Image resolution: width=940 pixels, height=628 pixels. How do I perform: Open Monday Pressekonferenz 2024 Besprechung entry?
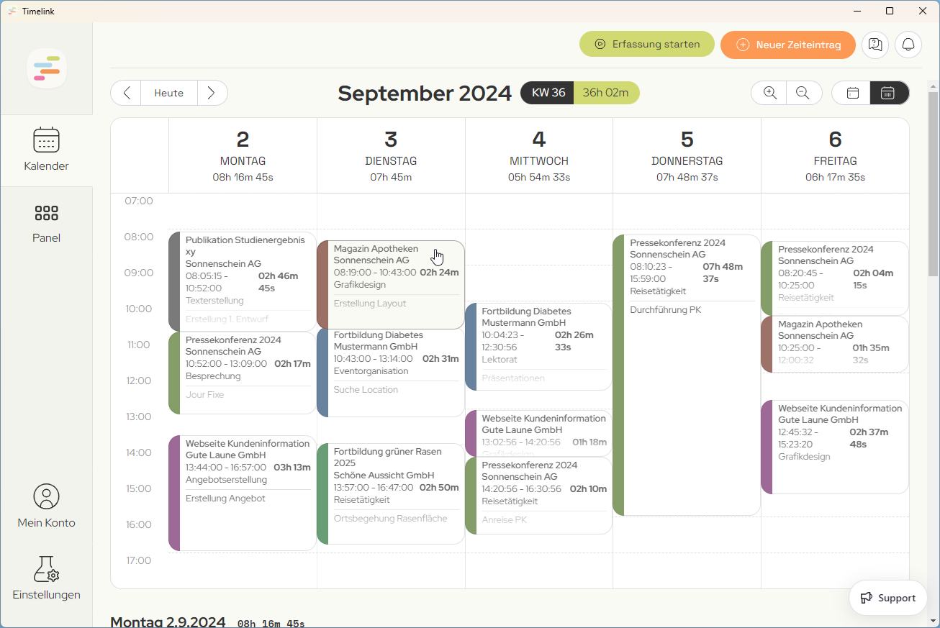tap(243, 373)
